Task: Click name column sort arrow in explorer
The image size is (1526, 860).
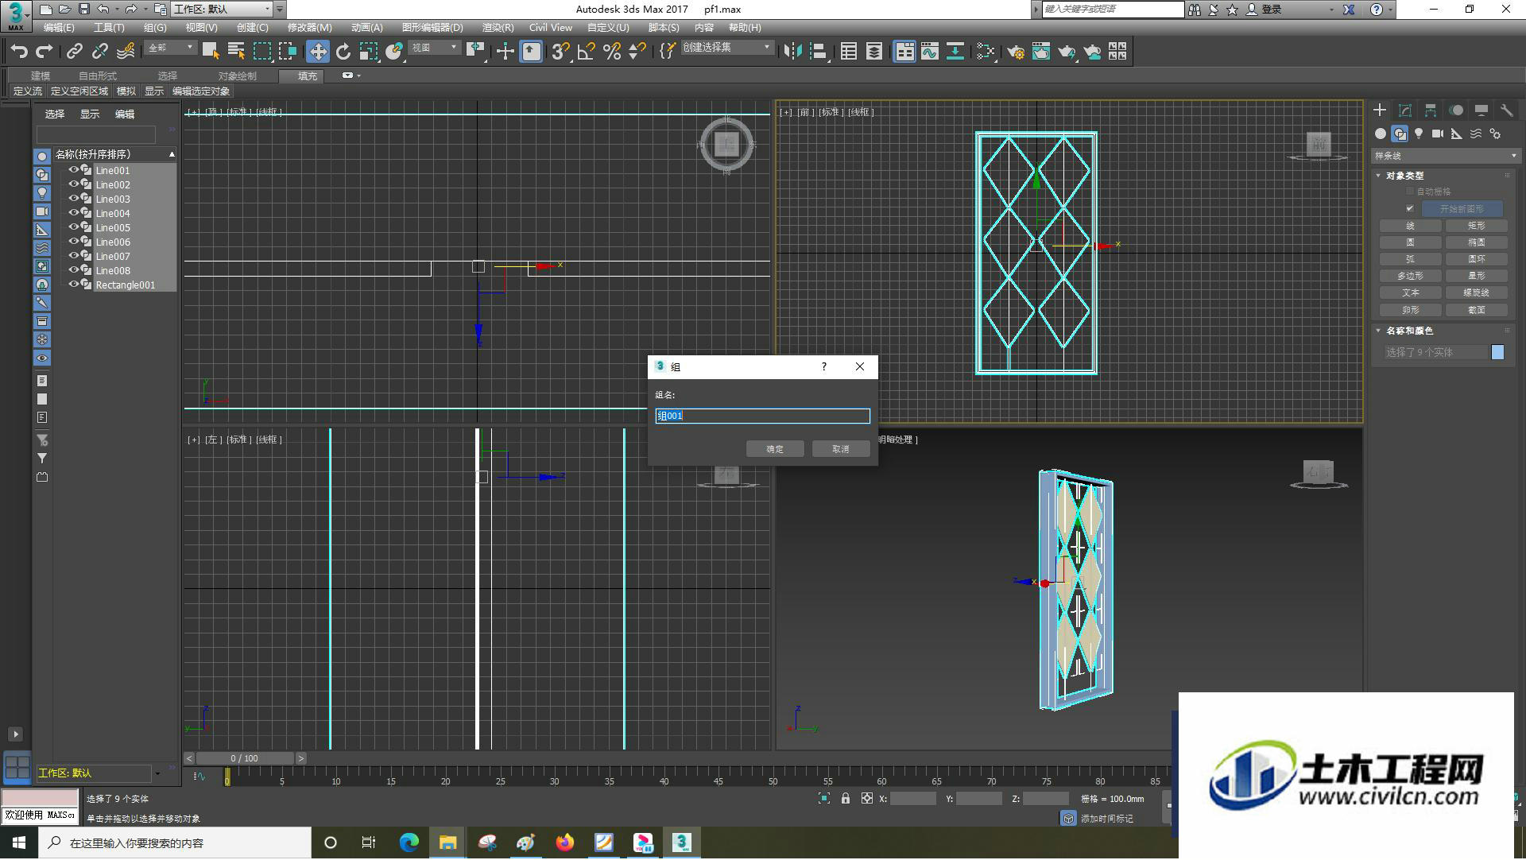Action: [172, 154]
